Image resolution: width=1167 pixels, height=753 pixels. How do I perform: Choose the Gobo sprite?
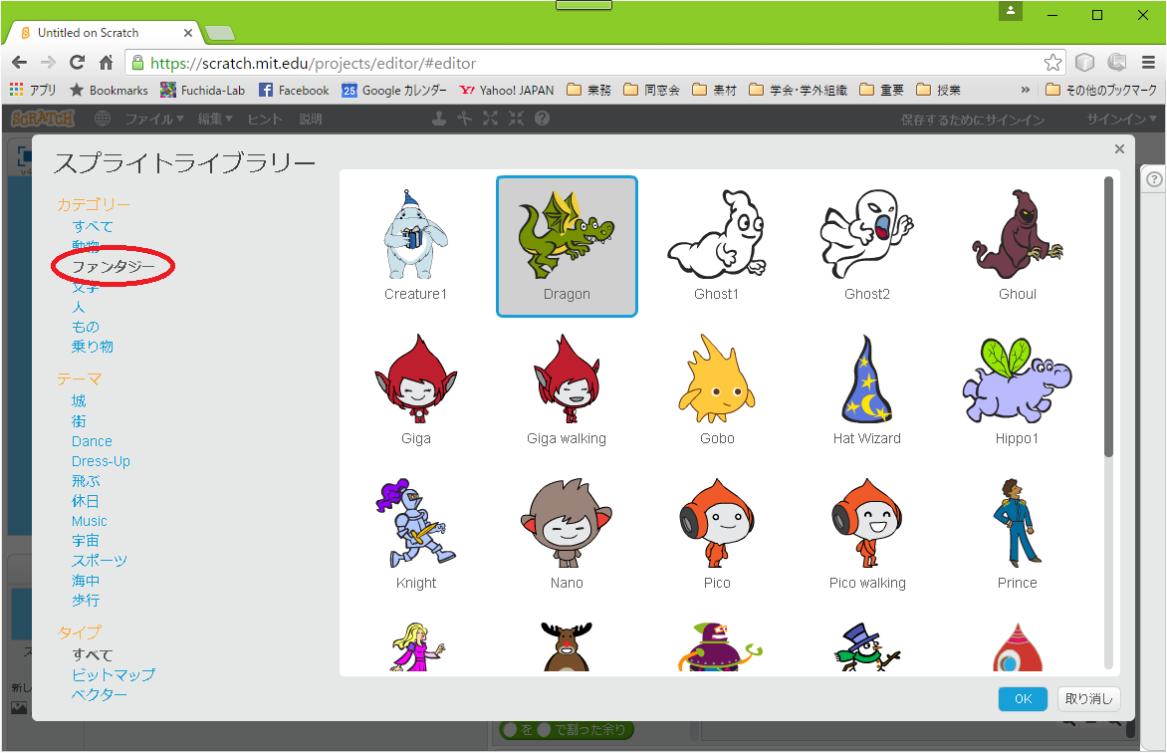[717, 380]
